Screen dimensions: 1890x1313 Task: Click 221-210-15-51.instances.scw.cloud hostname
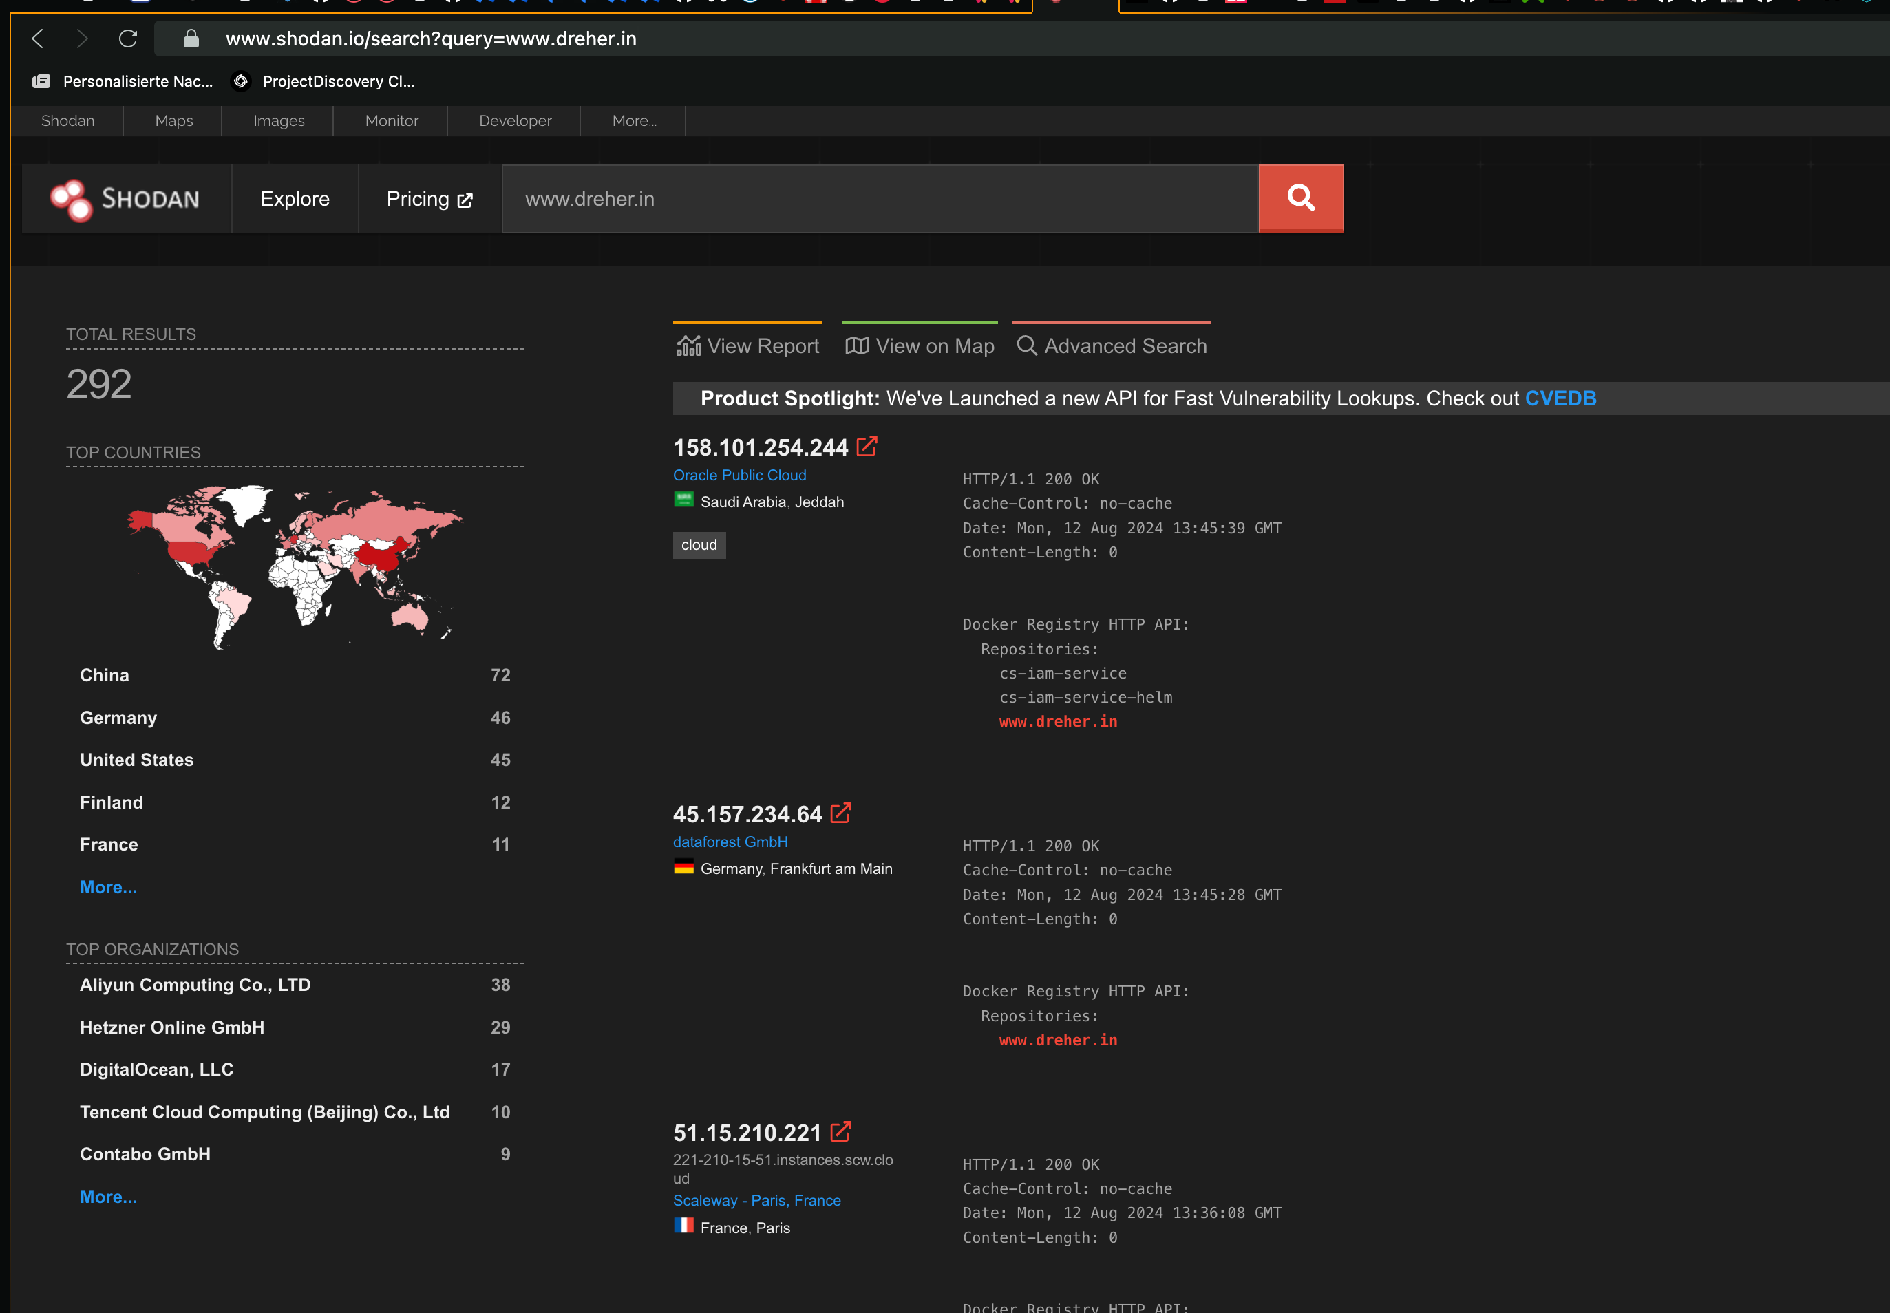tap(783, 1169)
